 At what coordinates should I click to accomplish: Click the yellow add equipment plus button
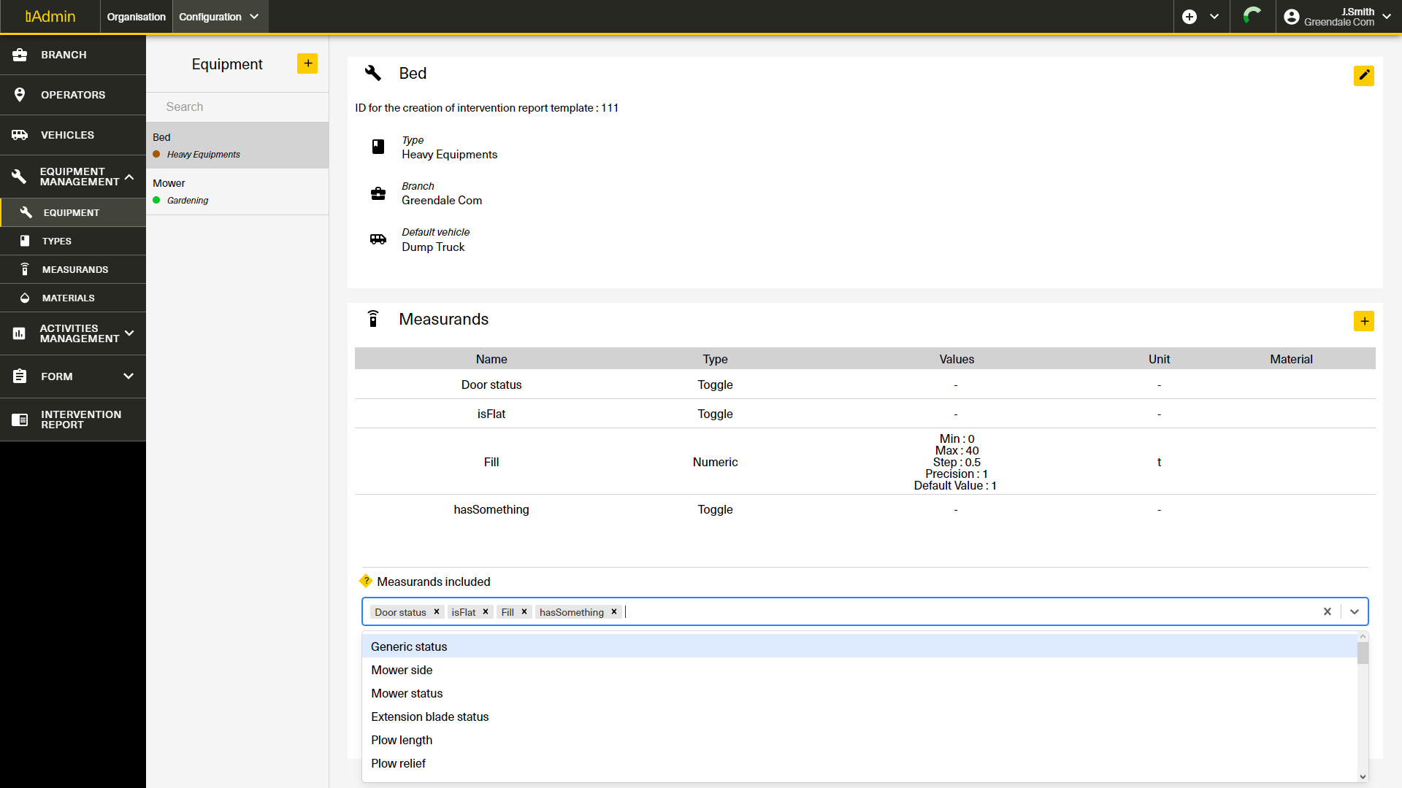coord(307,63)
